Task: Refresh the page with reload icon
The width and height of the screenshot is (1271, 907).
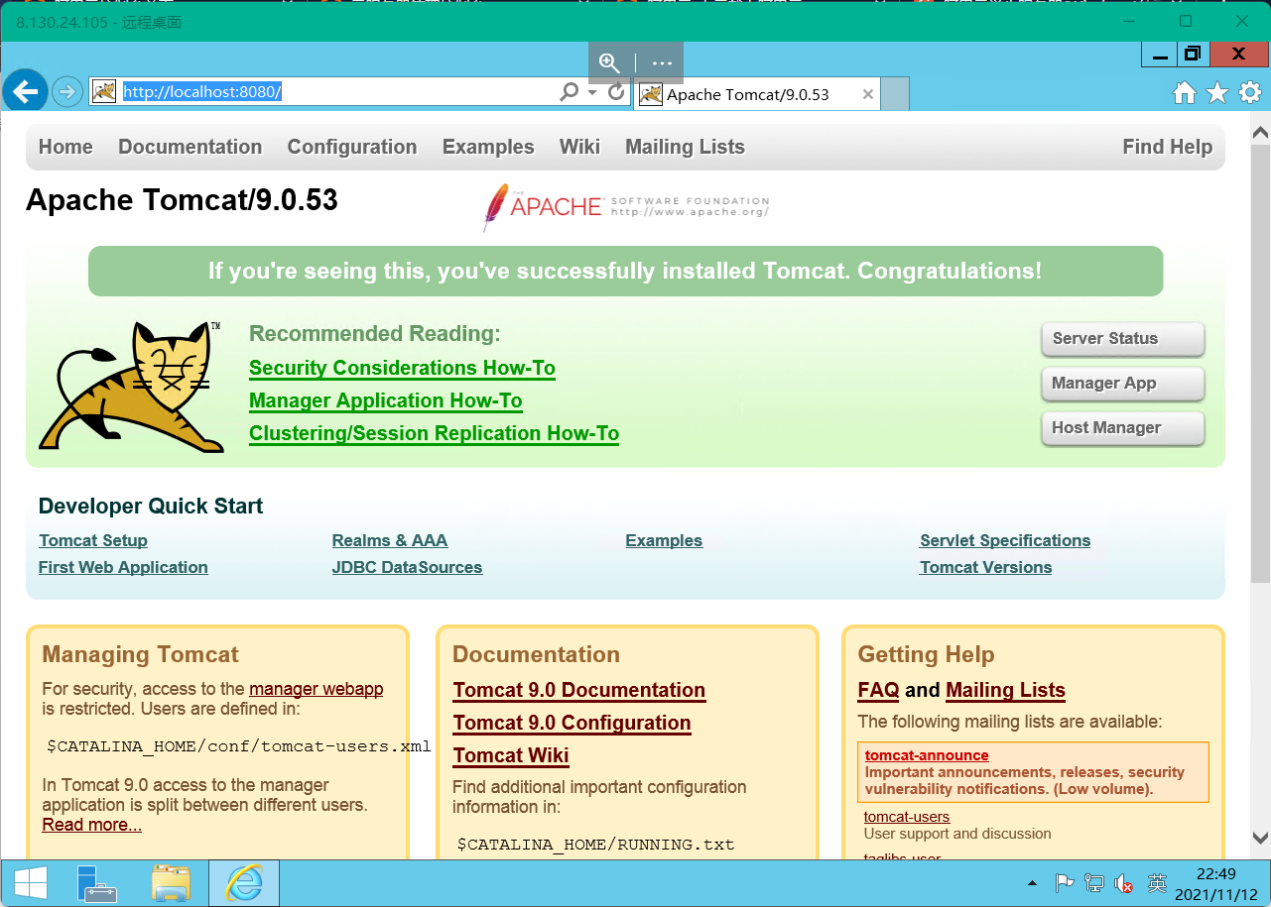Action: point(616,92)
